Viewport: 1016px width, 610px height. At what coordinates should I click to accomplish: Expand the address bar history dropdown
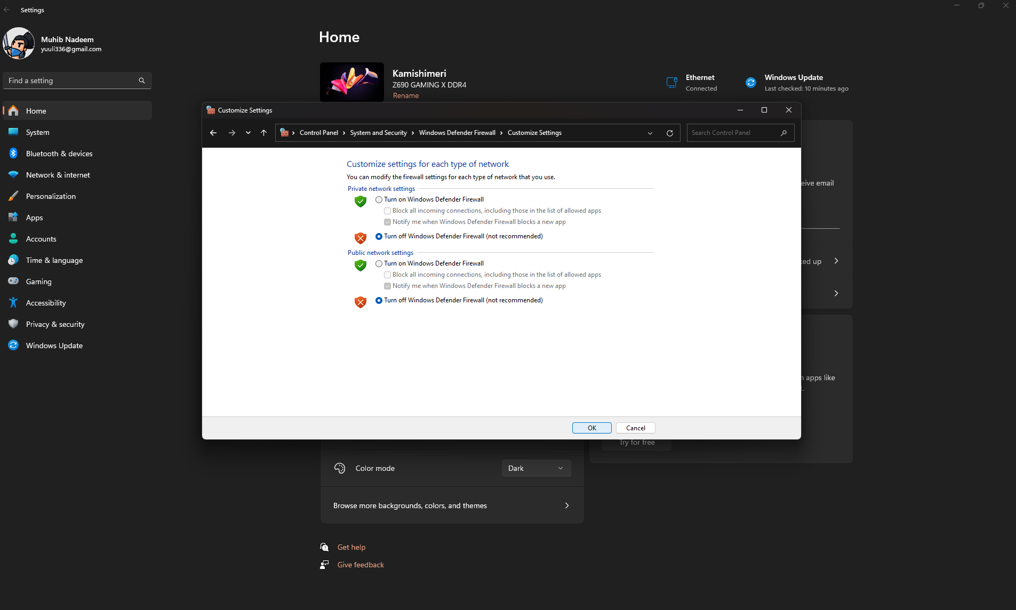click(x=650, y=133)
